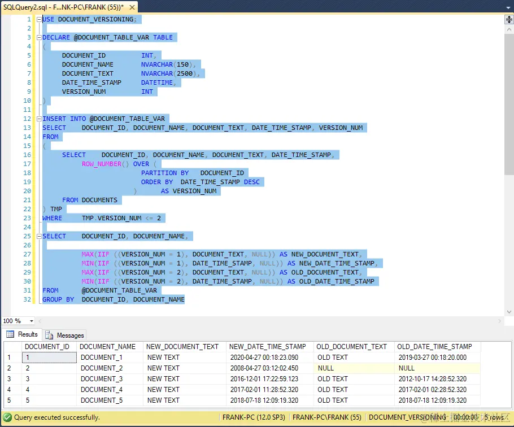
Task: Click the DOCUMENT_ID cell value 1 in first row
Action: click(x=49, y=358)
